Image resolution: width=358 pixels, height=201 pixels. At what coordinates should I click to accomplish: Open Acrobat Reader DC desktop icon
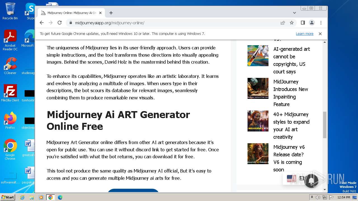point(10,40)
